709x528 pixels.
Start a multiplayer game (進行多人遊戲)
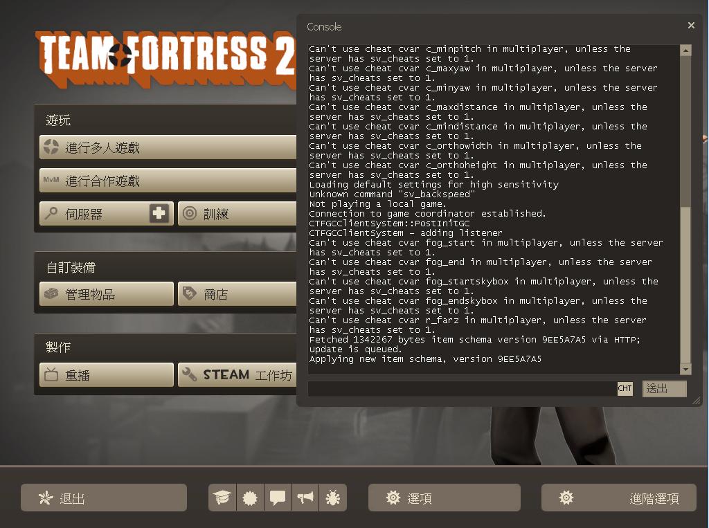(168, 147)
